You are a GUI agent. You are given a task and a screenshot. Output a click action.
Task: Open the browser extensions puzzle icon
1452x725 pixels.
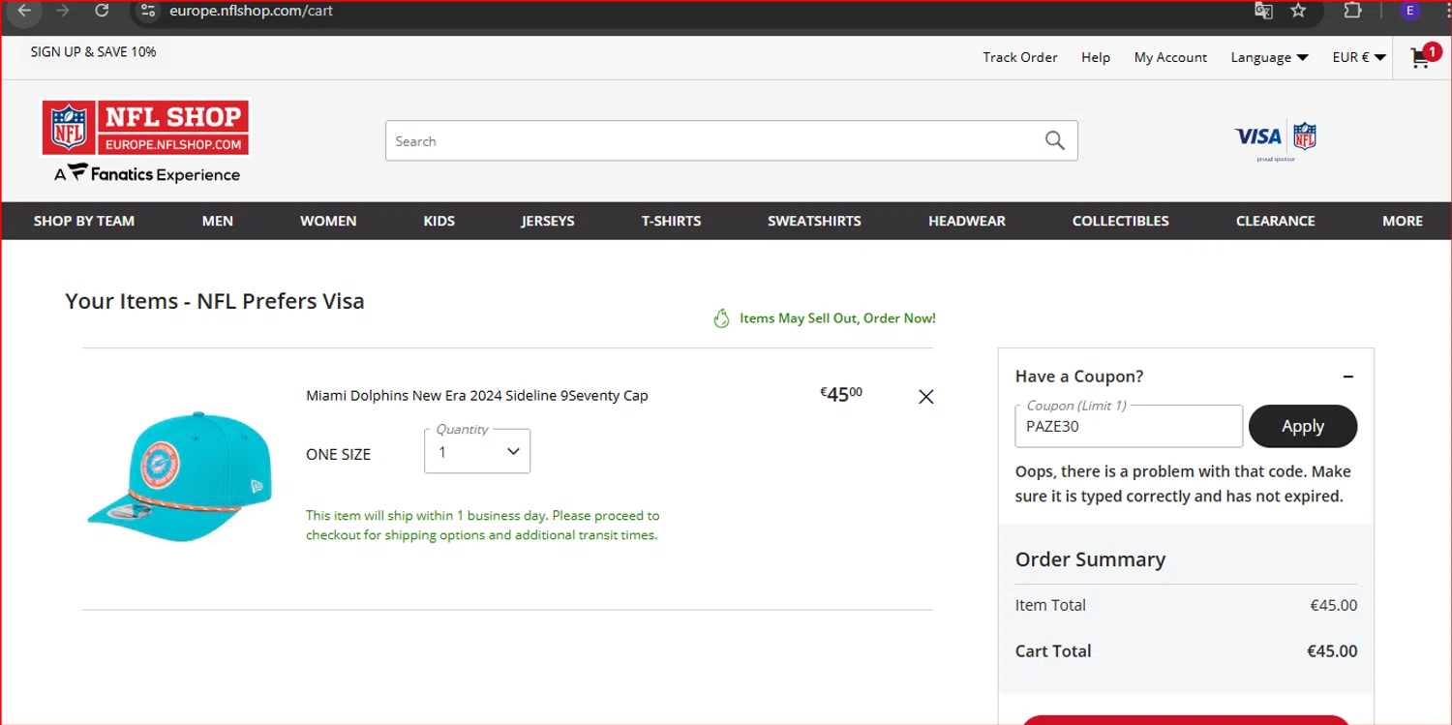click(x=1352, y=11)
